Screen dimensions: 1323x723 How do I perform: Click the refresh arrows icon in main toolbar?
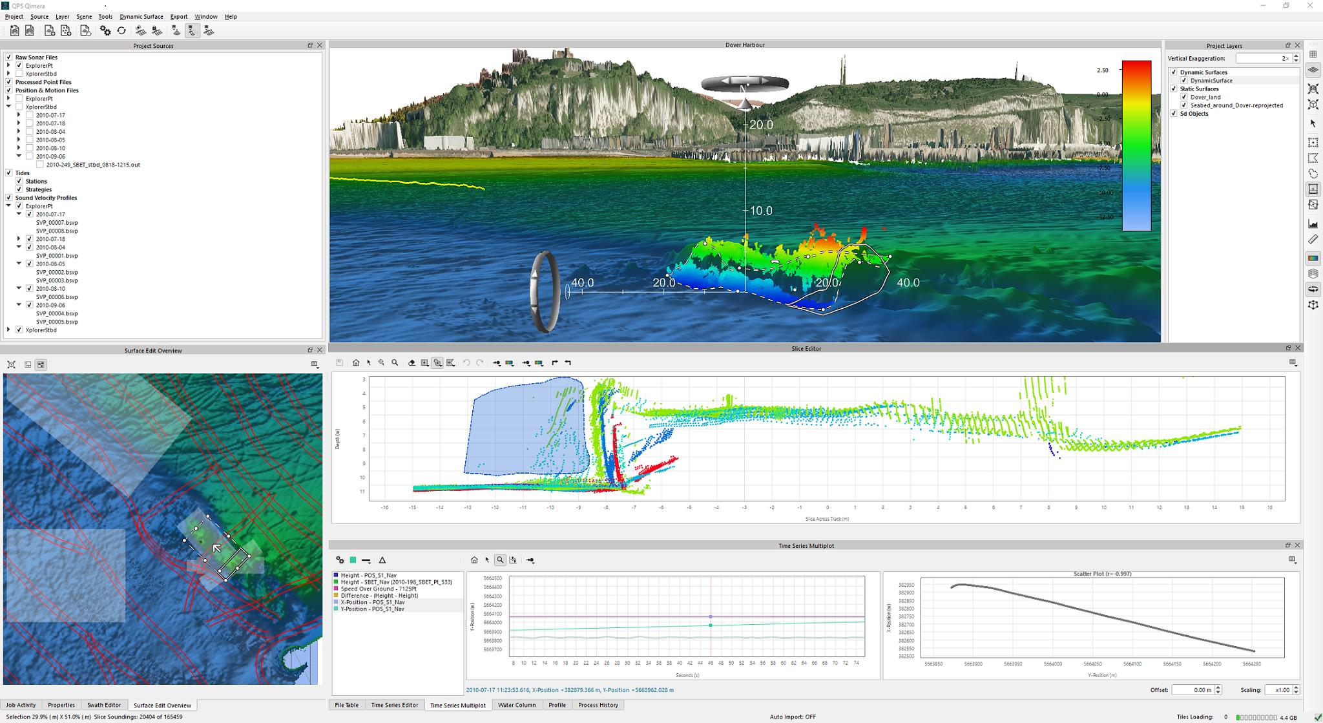coord(121,30)
